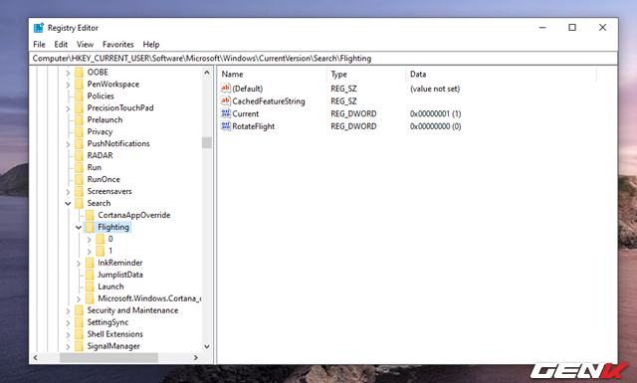The width and height of the screenshot is (637, 383).
Task: Select the InkReminder folder icon
Action: [90, 263]
